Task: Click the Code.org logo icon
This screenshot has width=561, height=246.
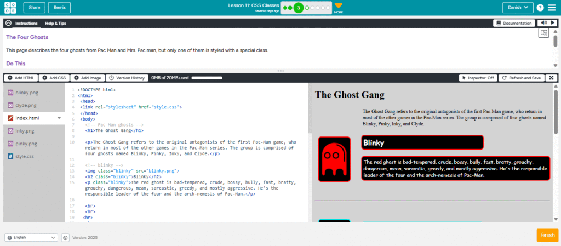Action: (x=10, y=8)
